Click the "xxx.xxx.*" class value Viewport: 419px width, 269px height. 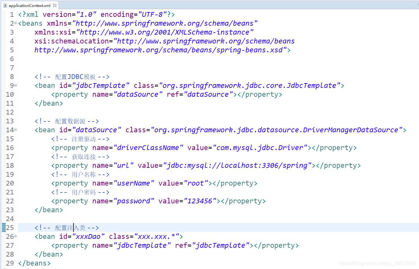pos(157,237)
